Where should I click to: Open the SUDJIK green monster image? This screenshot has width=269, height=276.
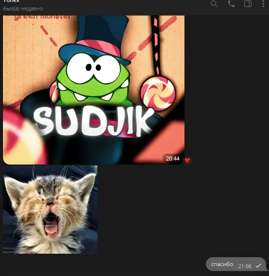point(94,90)
